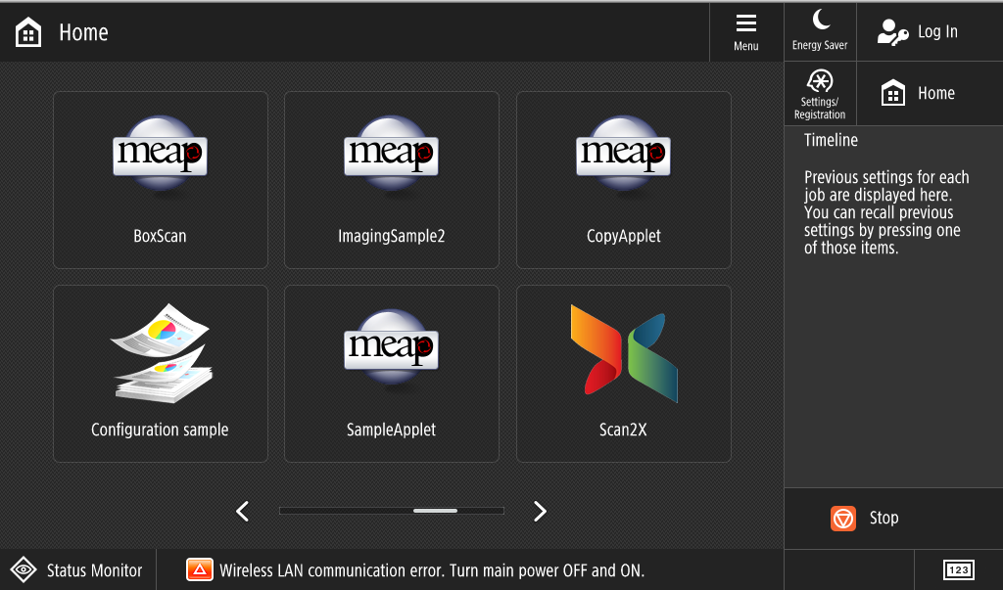
Task: Open the hamburger Menu
Action: click(x=746, y=31)
